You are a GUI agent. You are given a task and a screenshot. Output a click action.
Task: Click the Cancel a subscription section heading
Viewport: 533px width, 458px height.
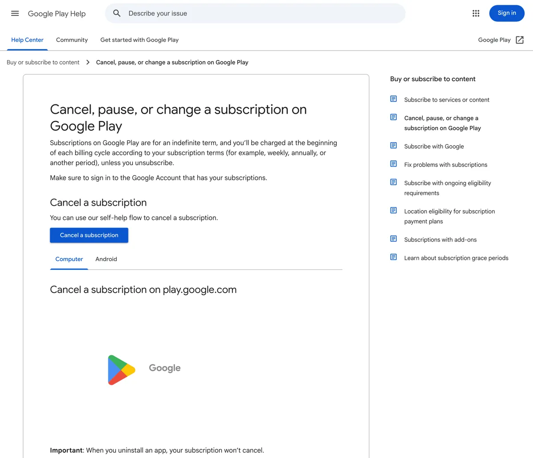pos(98,203)
